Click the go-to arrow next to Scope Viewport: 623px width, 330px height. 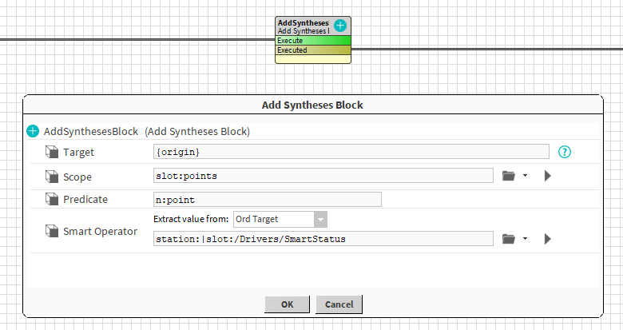[548, 176]
